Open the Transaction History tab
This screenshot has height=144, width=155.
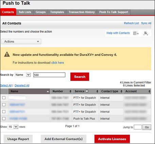tap(82, 12)
